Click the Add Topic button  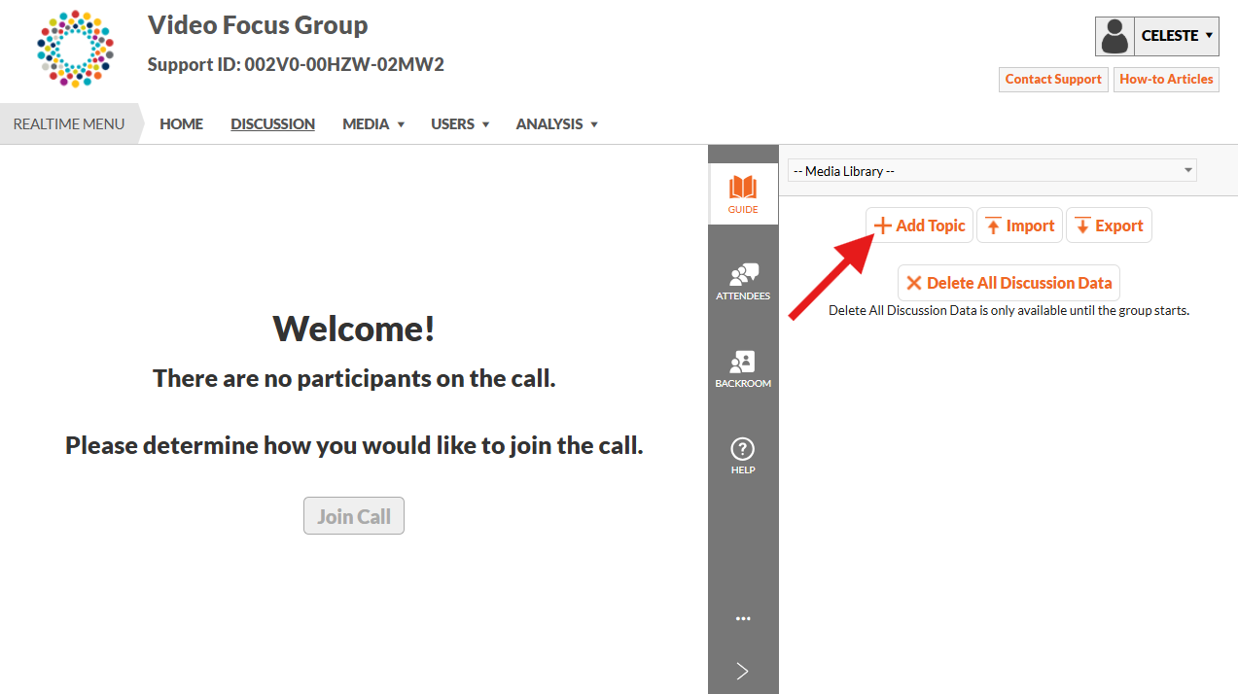[919, 226]
